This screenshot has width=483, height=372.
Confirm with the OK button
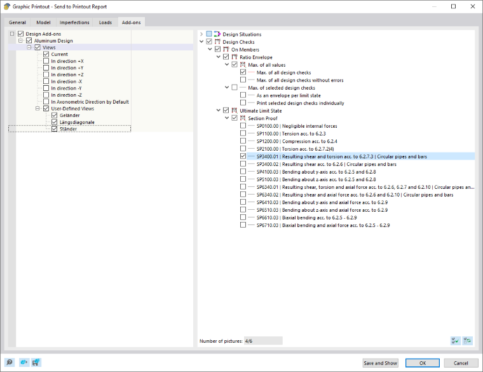(423, 363)
